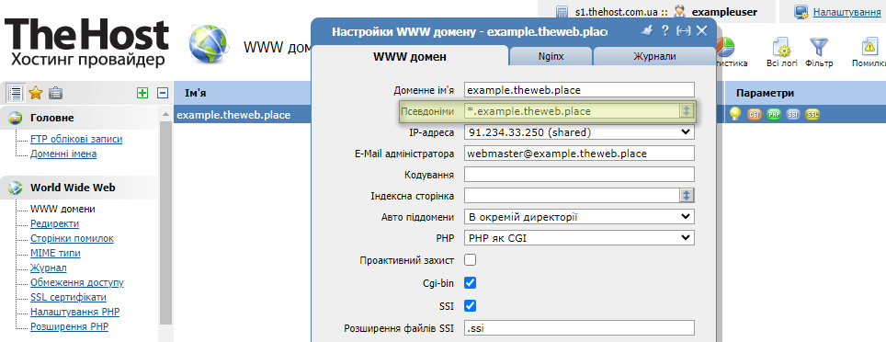The image size is (886, 342).
Task: Click the orange CGI badge icon
Action: [x=754, y=115]
